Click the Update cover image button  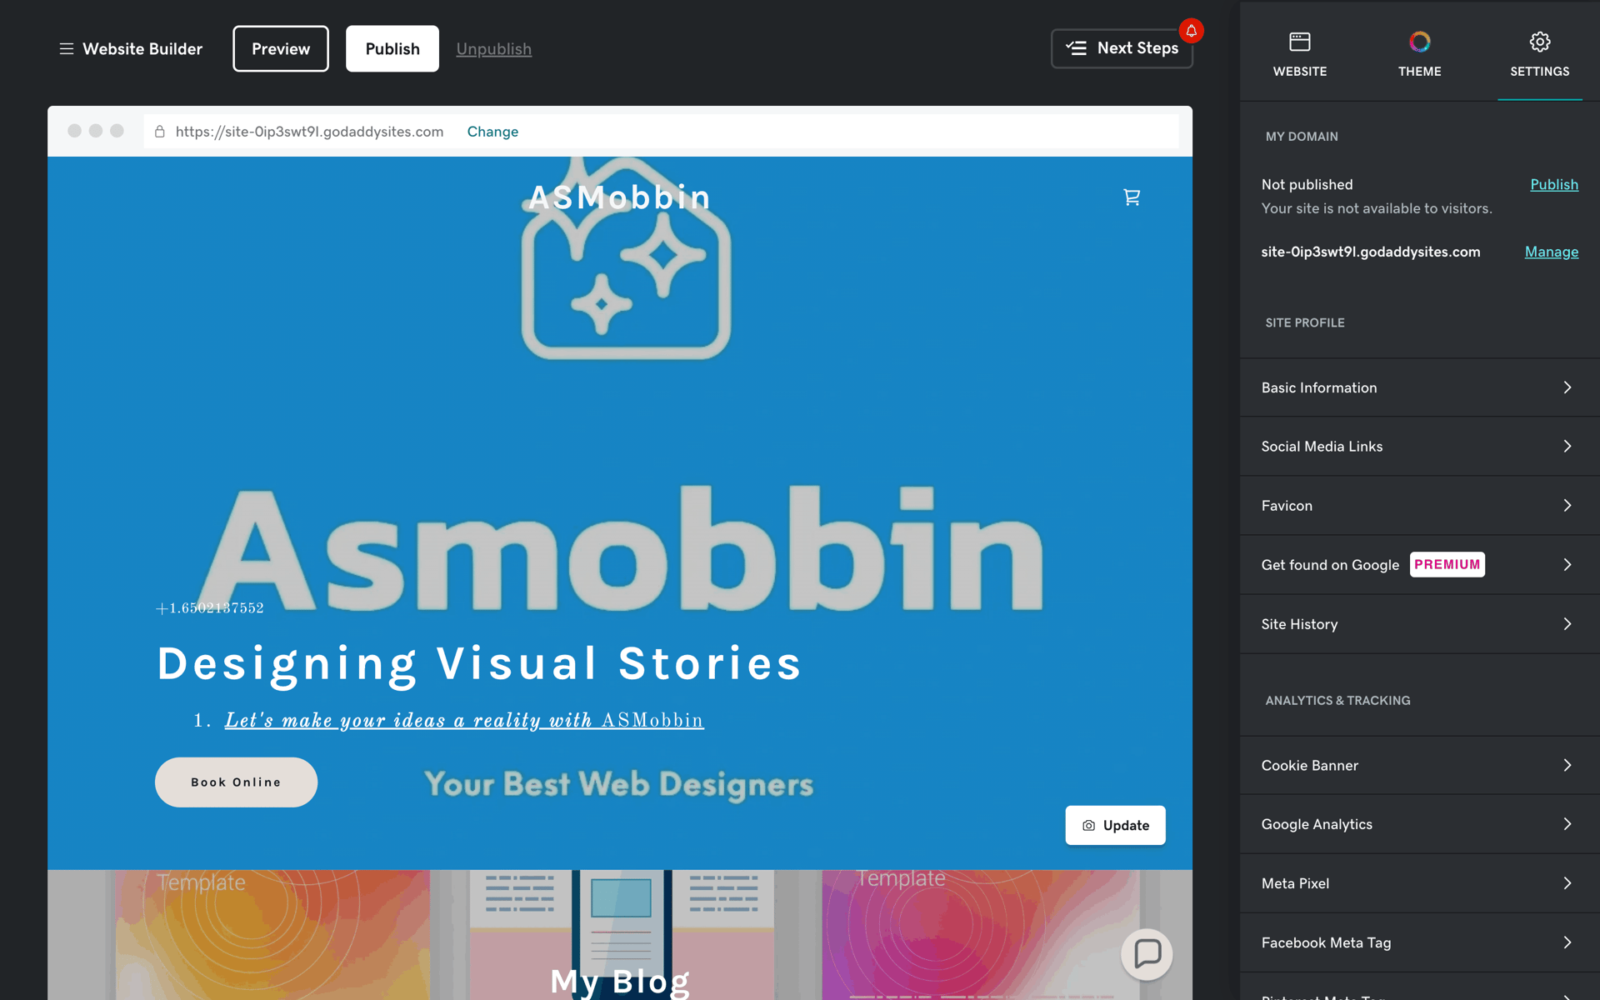point(1115,825)
